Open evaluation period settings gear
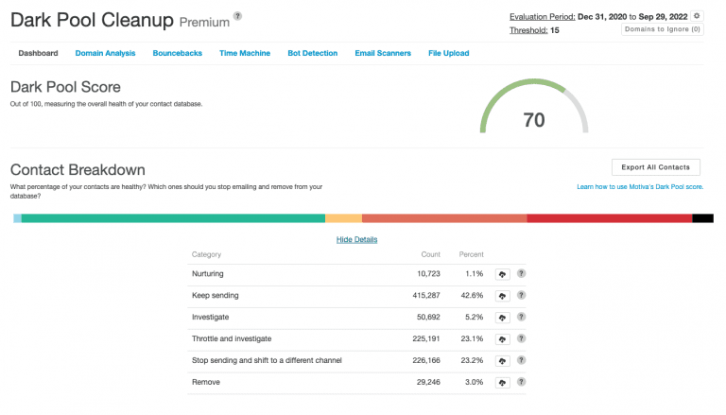This screenshot has width=726, height=415. pos(697,16)
